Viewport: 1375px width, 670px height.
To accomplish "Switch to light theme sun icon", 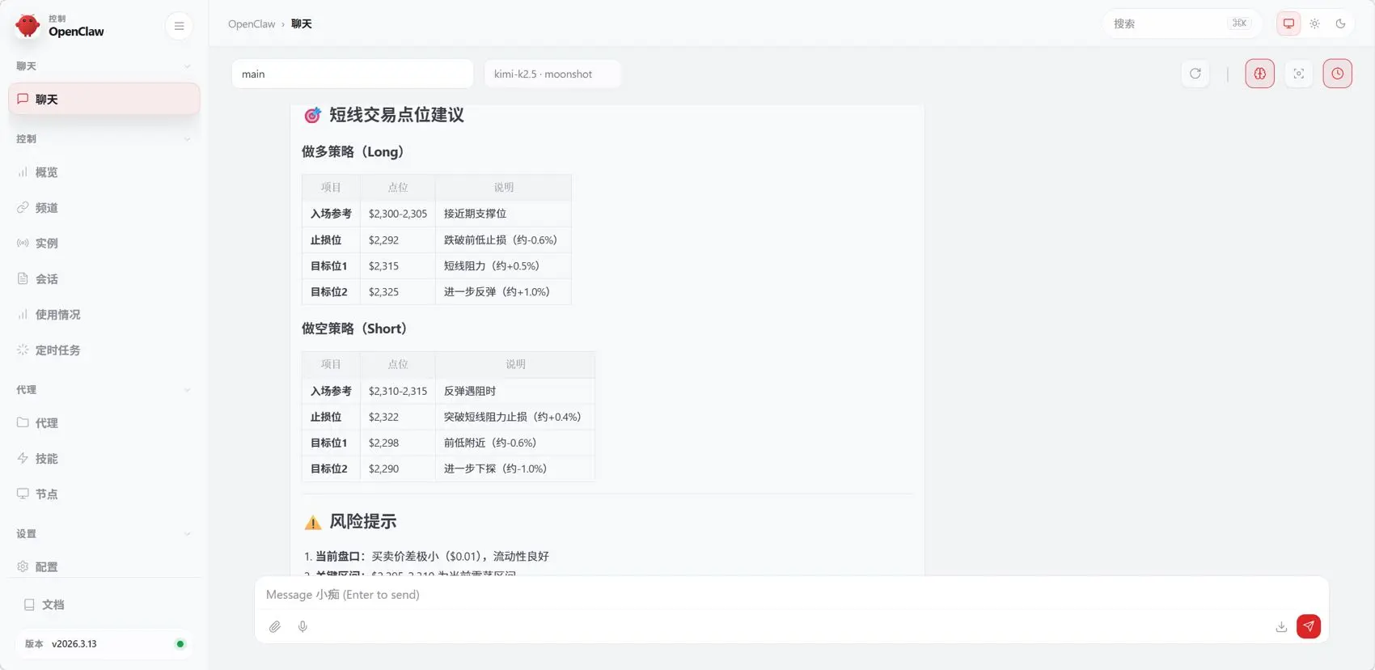I will (x=1314, y=23).
